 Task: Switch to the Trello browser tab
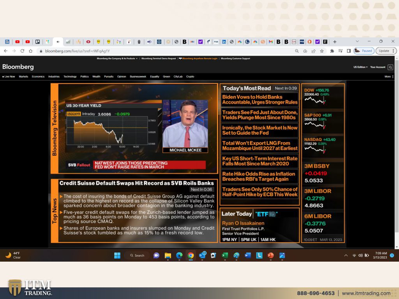pos(38,42)
